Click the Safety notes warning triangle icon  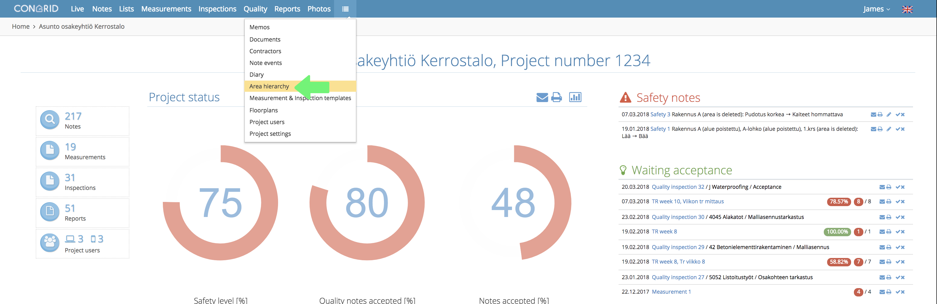(x=625, y=97)
